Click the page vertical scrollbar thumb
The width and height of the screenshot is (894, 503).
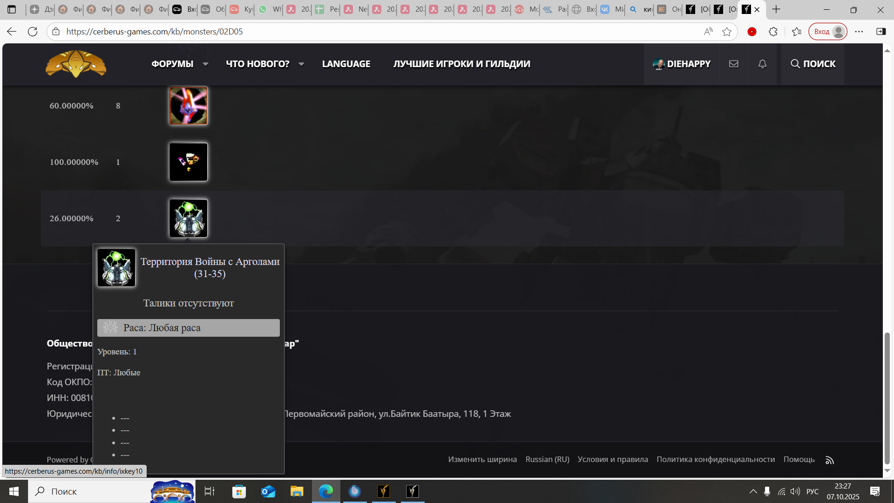[887, 398]
